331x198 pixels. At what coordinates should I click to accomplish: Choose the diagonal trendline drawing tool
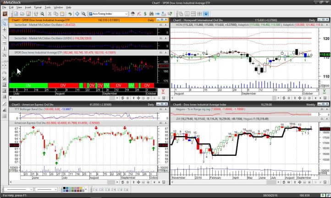click(4, 37)
